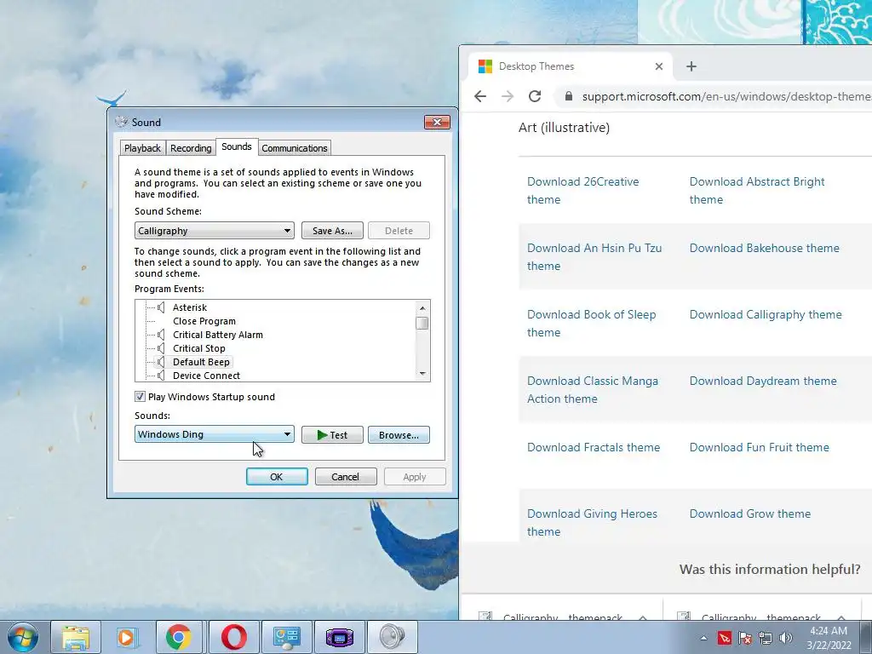The width and height of the screenshot is (872, 654).
Task: Click the Program Events scrollbar down arrow
Action: 422,374
